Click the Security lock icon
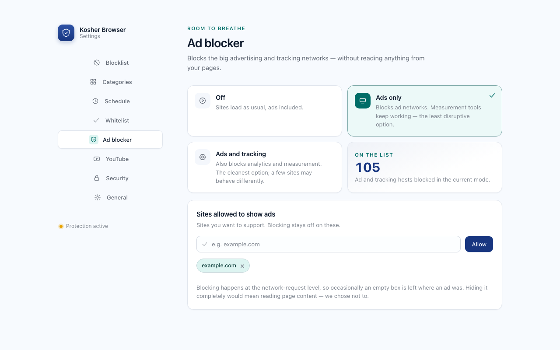Image resolution: width=560 pixels, height=350 pixels. [x=97, y=178]
